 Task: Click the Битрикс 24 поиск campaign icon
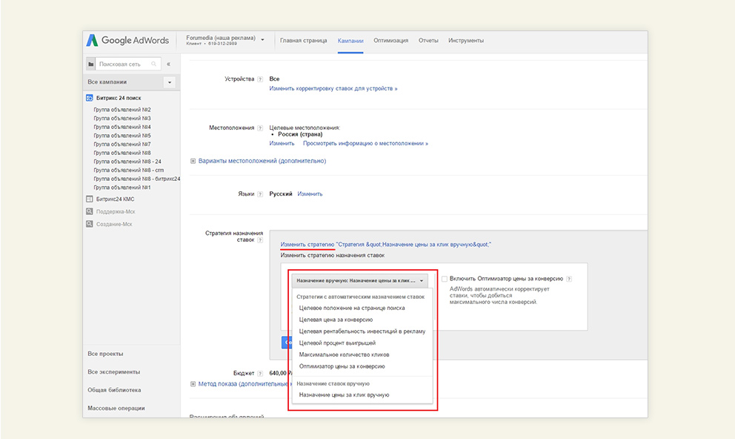pyautogui.click(x=90, y=98)
